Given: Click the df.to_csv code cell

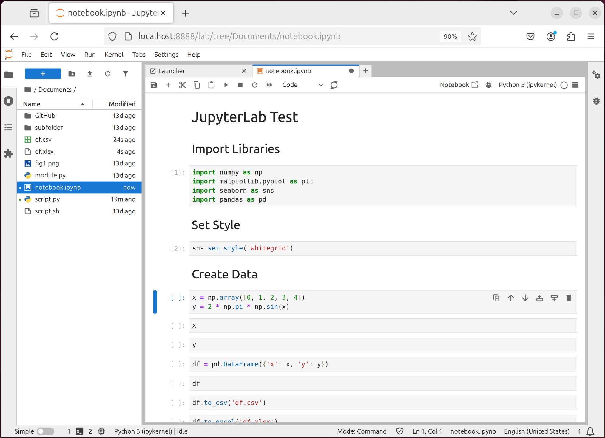Looking at the screenshot, I should click(x=383, y=403).
